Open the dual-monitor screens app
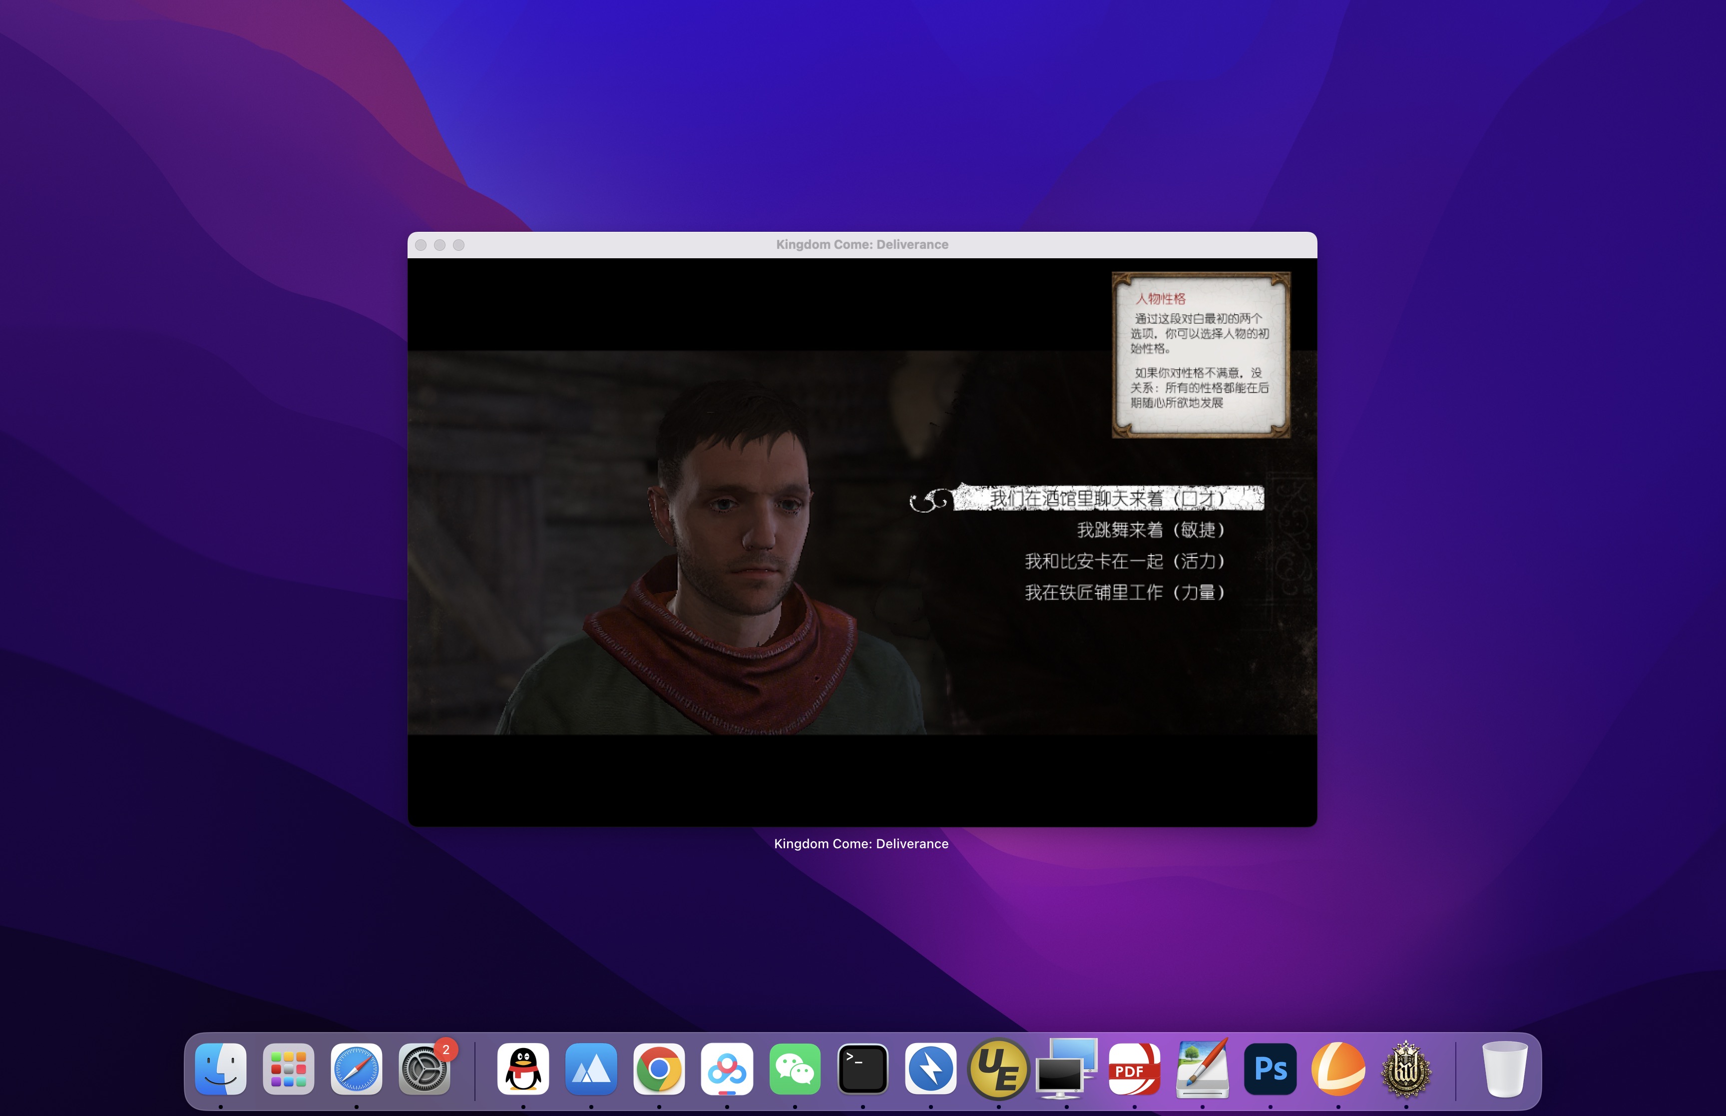This screenshot has height=1116, width=1726. tap(1066, 1069)
